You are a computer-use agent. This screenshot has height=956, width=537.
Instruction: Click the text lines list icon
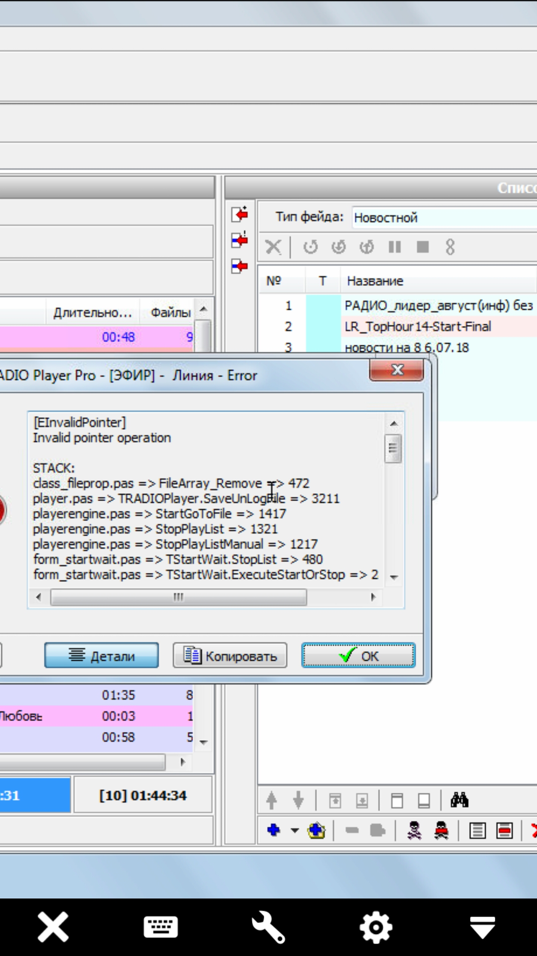(477, 831)
